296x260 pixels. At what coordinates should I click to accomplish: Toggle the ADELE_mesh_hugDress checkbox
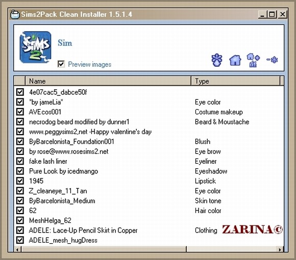(20, 240)
